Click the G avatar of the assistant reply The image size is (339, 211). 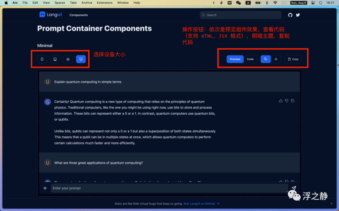[48, 102]
